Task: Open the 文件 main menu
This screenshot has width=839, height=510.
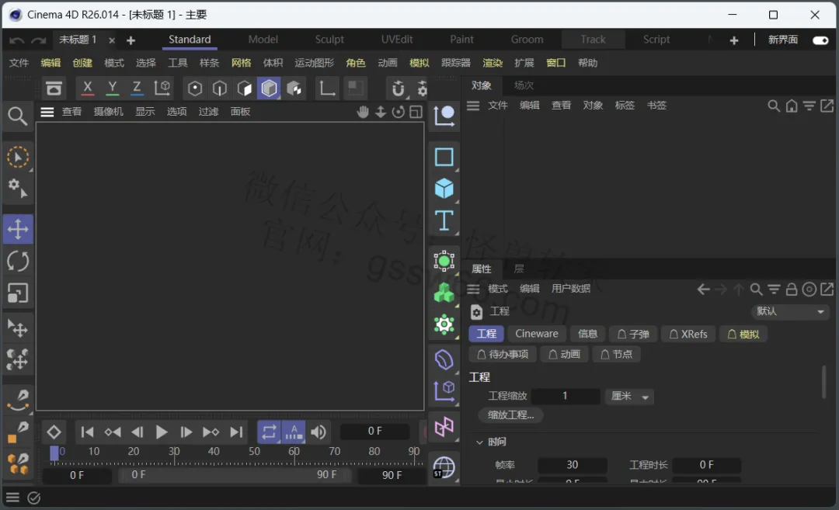Action: click(x=19, y=63)
